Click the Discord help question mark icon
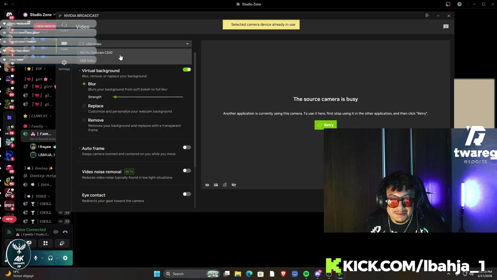 pos(459,4)
